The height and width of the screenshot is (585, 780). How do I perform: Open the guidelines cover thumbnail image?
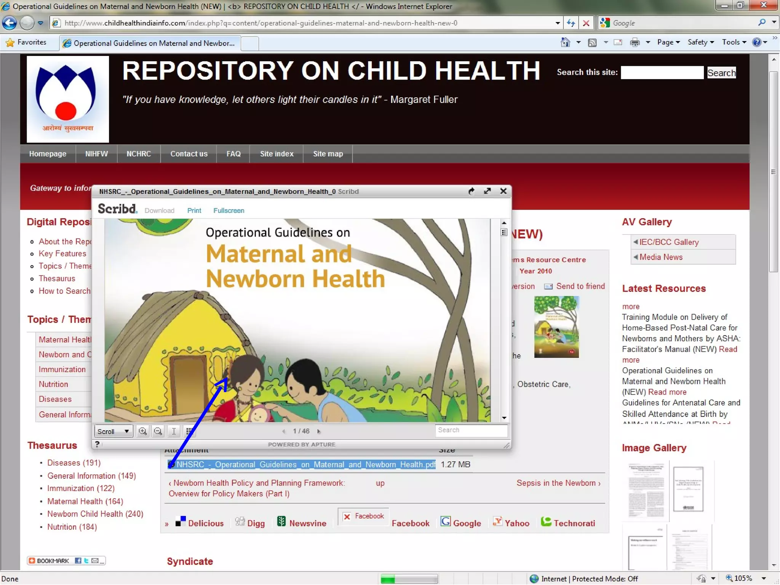pyautogui.click(x=556, y=327)
